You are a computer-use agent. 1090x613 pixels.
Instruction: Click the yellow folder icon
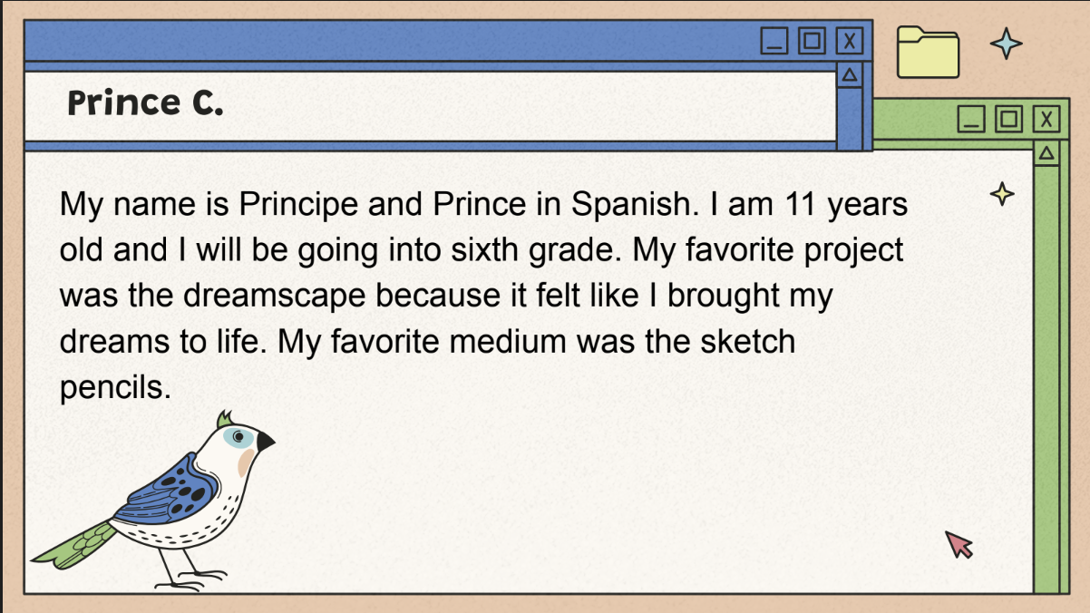[x=928, y=52]
